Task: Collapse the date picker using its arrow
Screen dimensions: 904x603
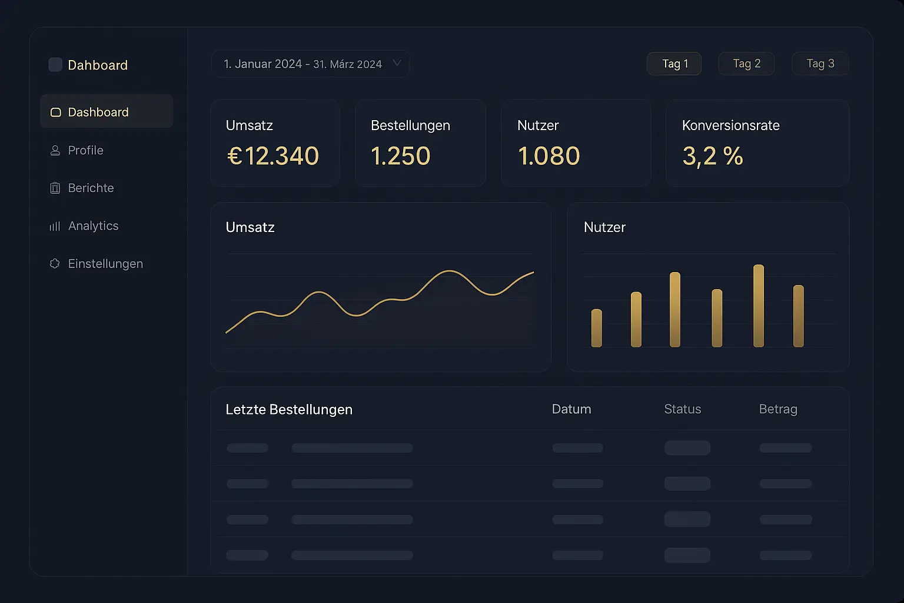Action: click(397, 63)
